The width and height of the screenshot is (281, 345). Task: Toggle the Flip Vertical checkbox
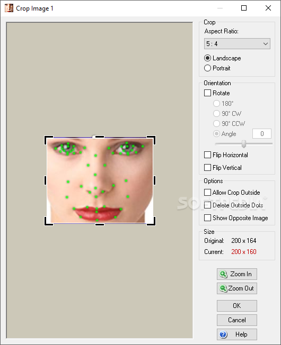207,167
